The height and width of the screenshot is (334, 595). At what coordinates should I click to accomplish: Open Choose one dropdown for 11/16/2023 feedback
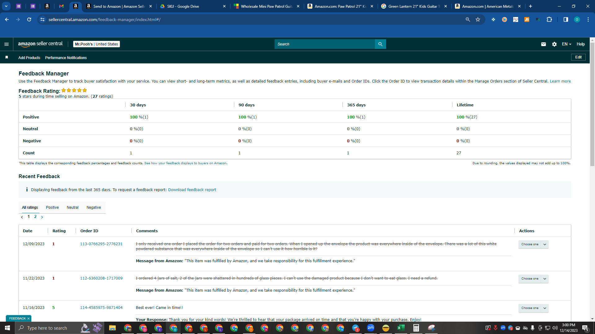pos(530,308)
